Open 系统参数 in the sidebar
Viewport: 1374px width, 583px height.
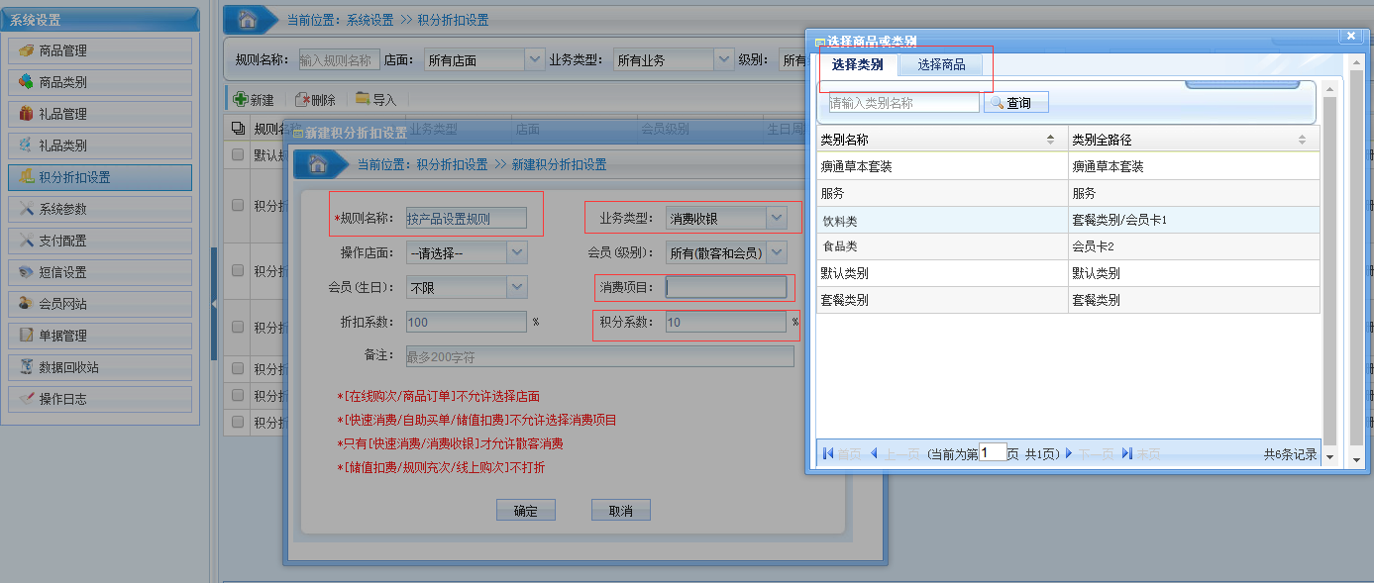coord(100,209)
